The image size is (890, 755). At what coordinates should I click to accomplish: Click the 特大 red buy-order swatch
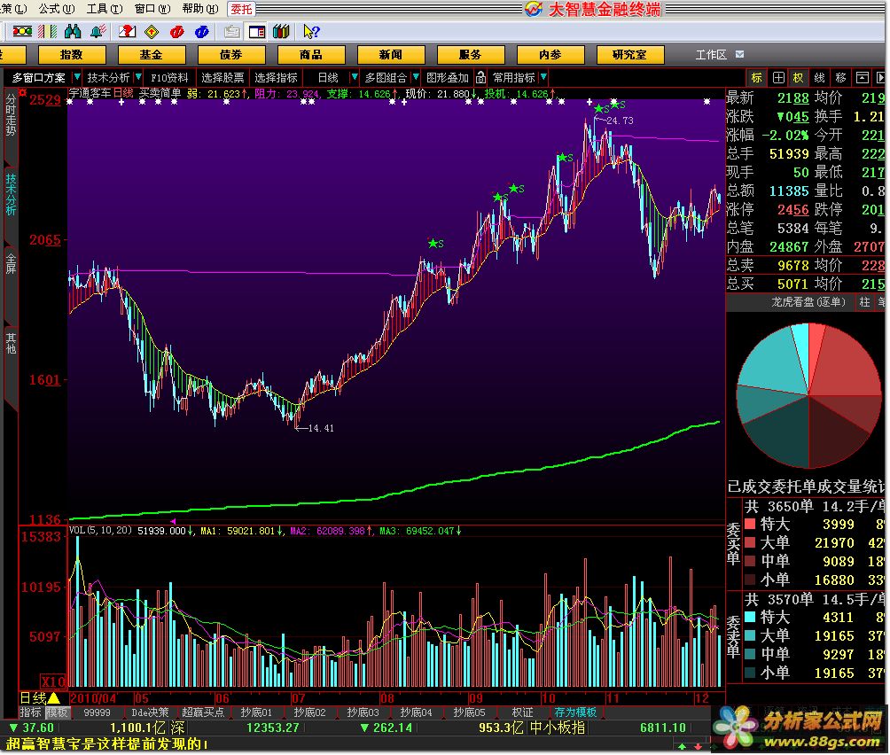750,524
